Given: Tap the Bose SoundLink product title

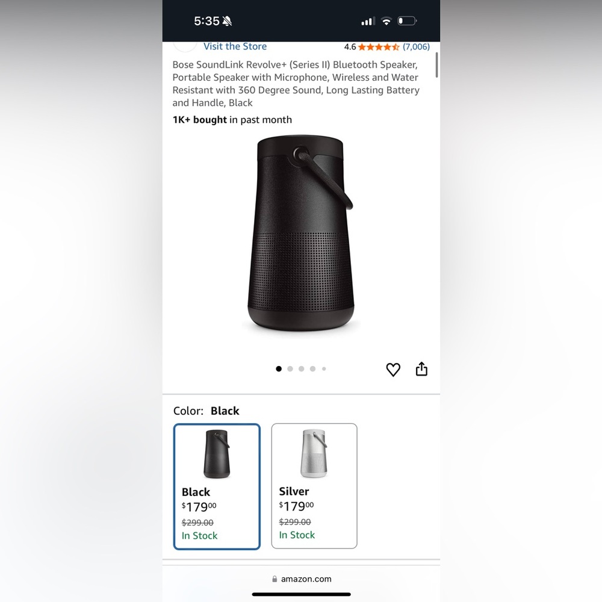Looking at the screenshot, I should tap(296, 84).
